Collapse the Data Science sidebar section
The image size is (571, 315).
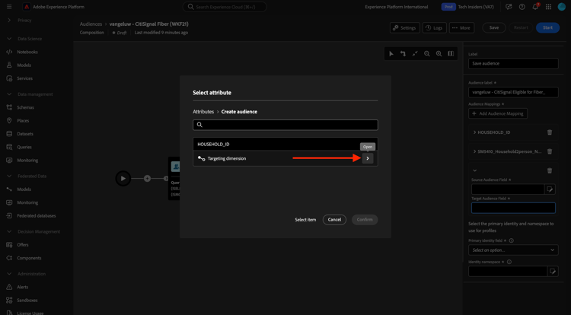[9, 39]
